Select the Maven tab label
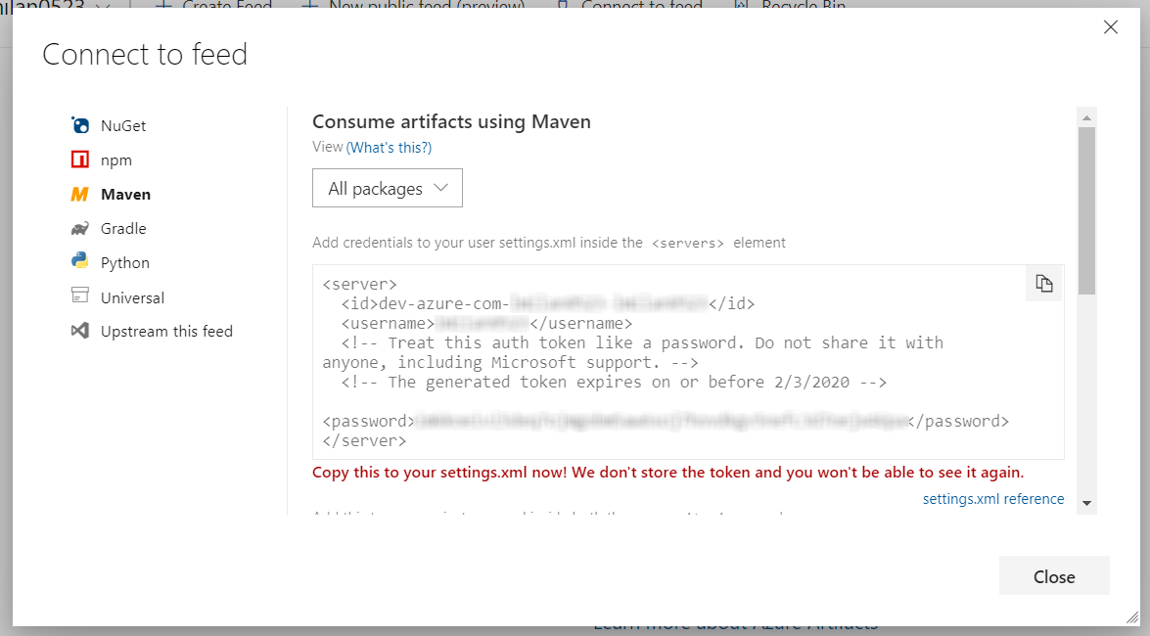1150x636 pixels. point(125,195)
